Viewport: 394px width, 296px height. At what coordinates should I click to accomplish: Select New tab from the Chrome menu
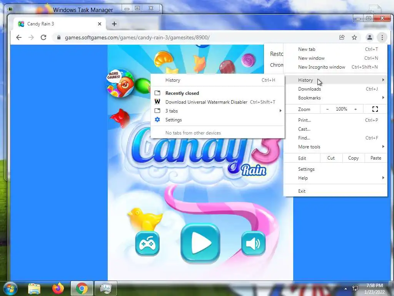[336, 49]
